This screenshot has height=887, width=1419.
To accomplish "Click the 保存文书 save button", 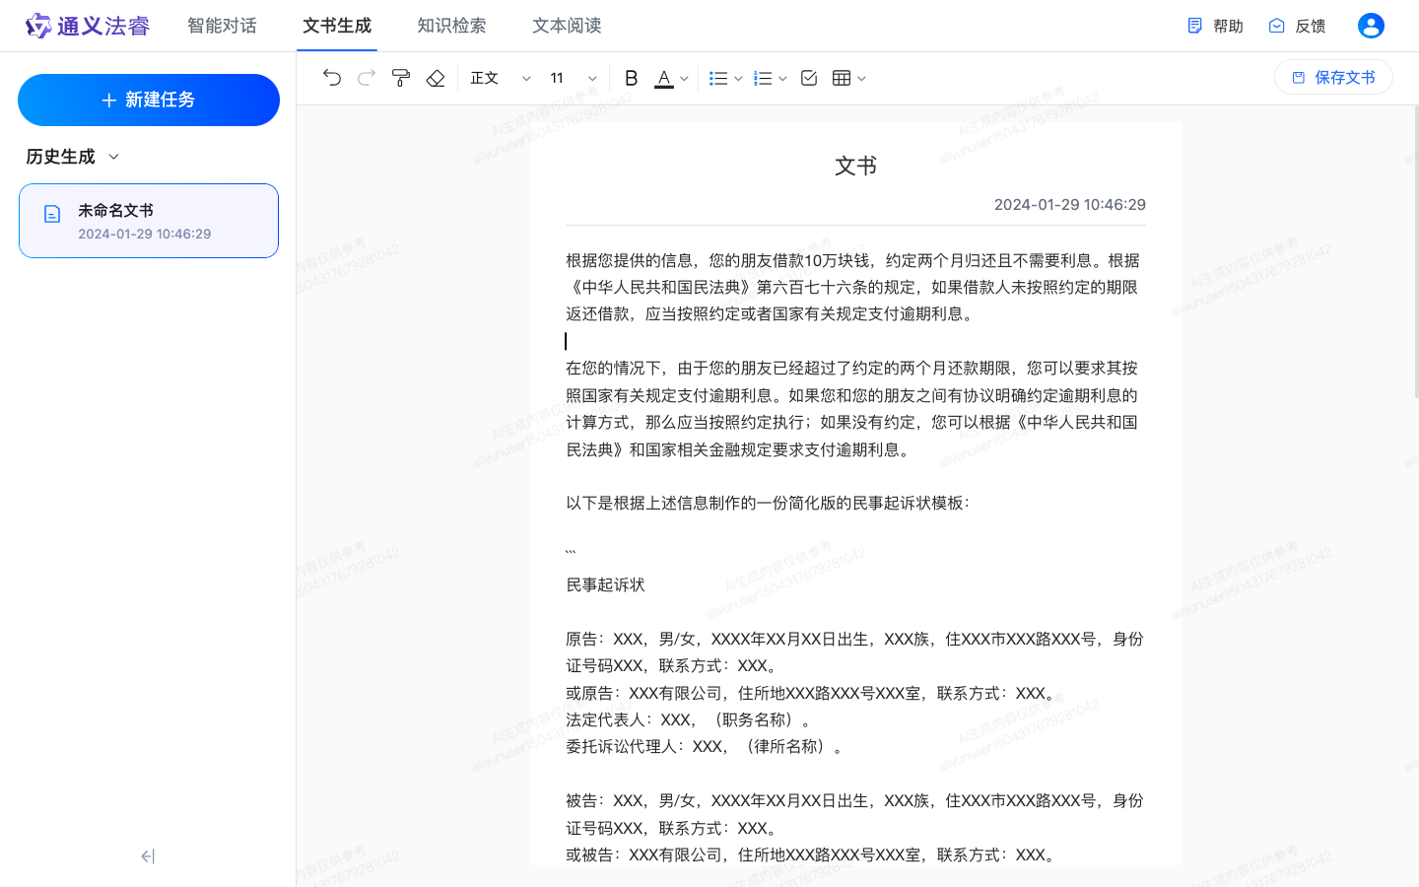I will [x=1333, y=77].
